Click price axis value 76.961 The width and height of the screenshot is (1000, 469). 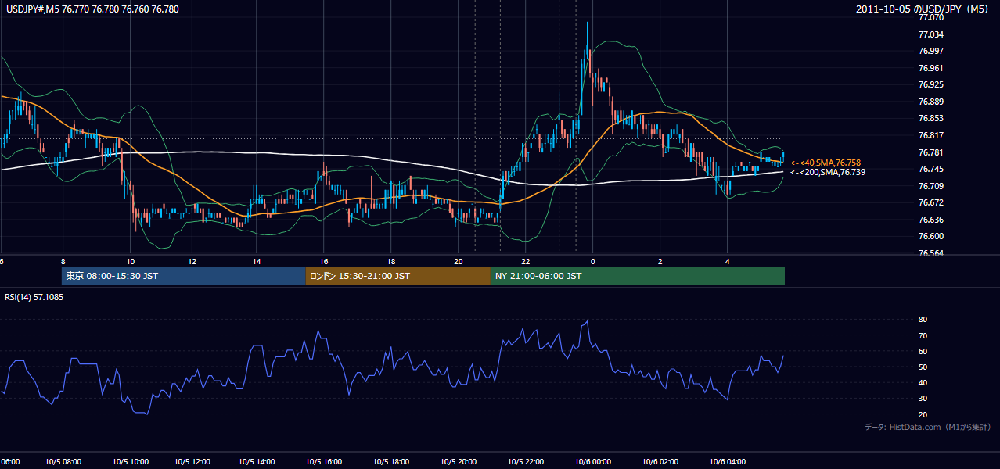click(x=931, y=68)
